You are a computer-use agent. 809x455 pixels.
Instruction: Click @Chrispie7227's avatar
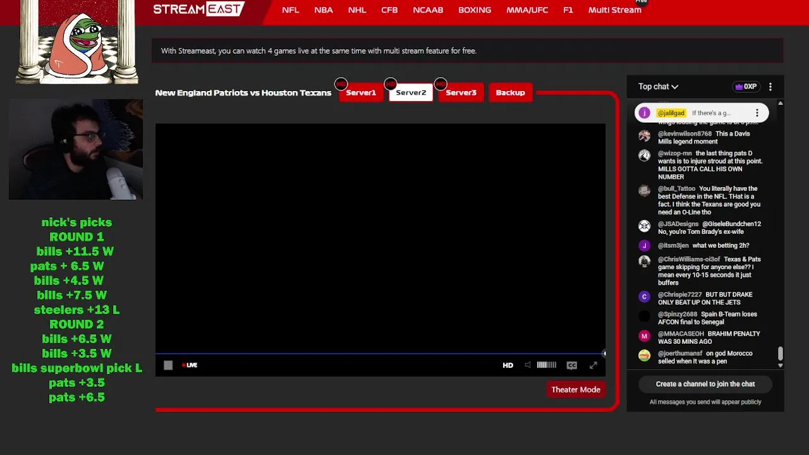click(644, 296)
